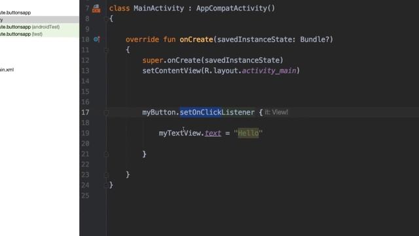
Task: Click the "Hello" string literal
Action: (x=248, y=133)
